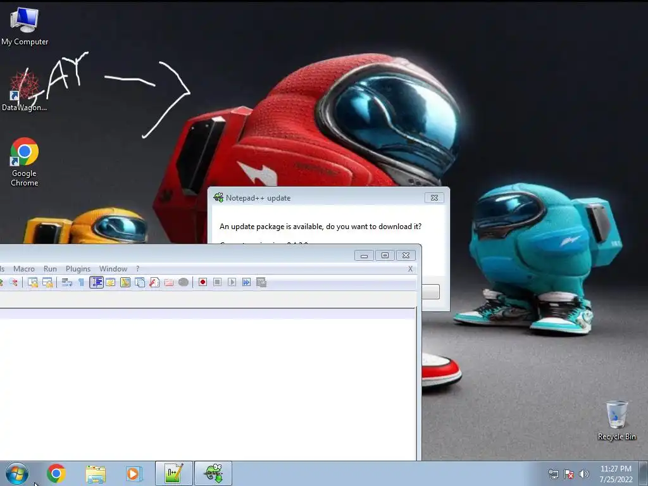Switch to Notepad++ taskbar button
Screen dimensions: 648x486
[x=174, y=473]
